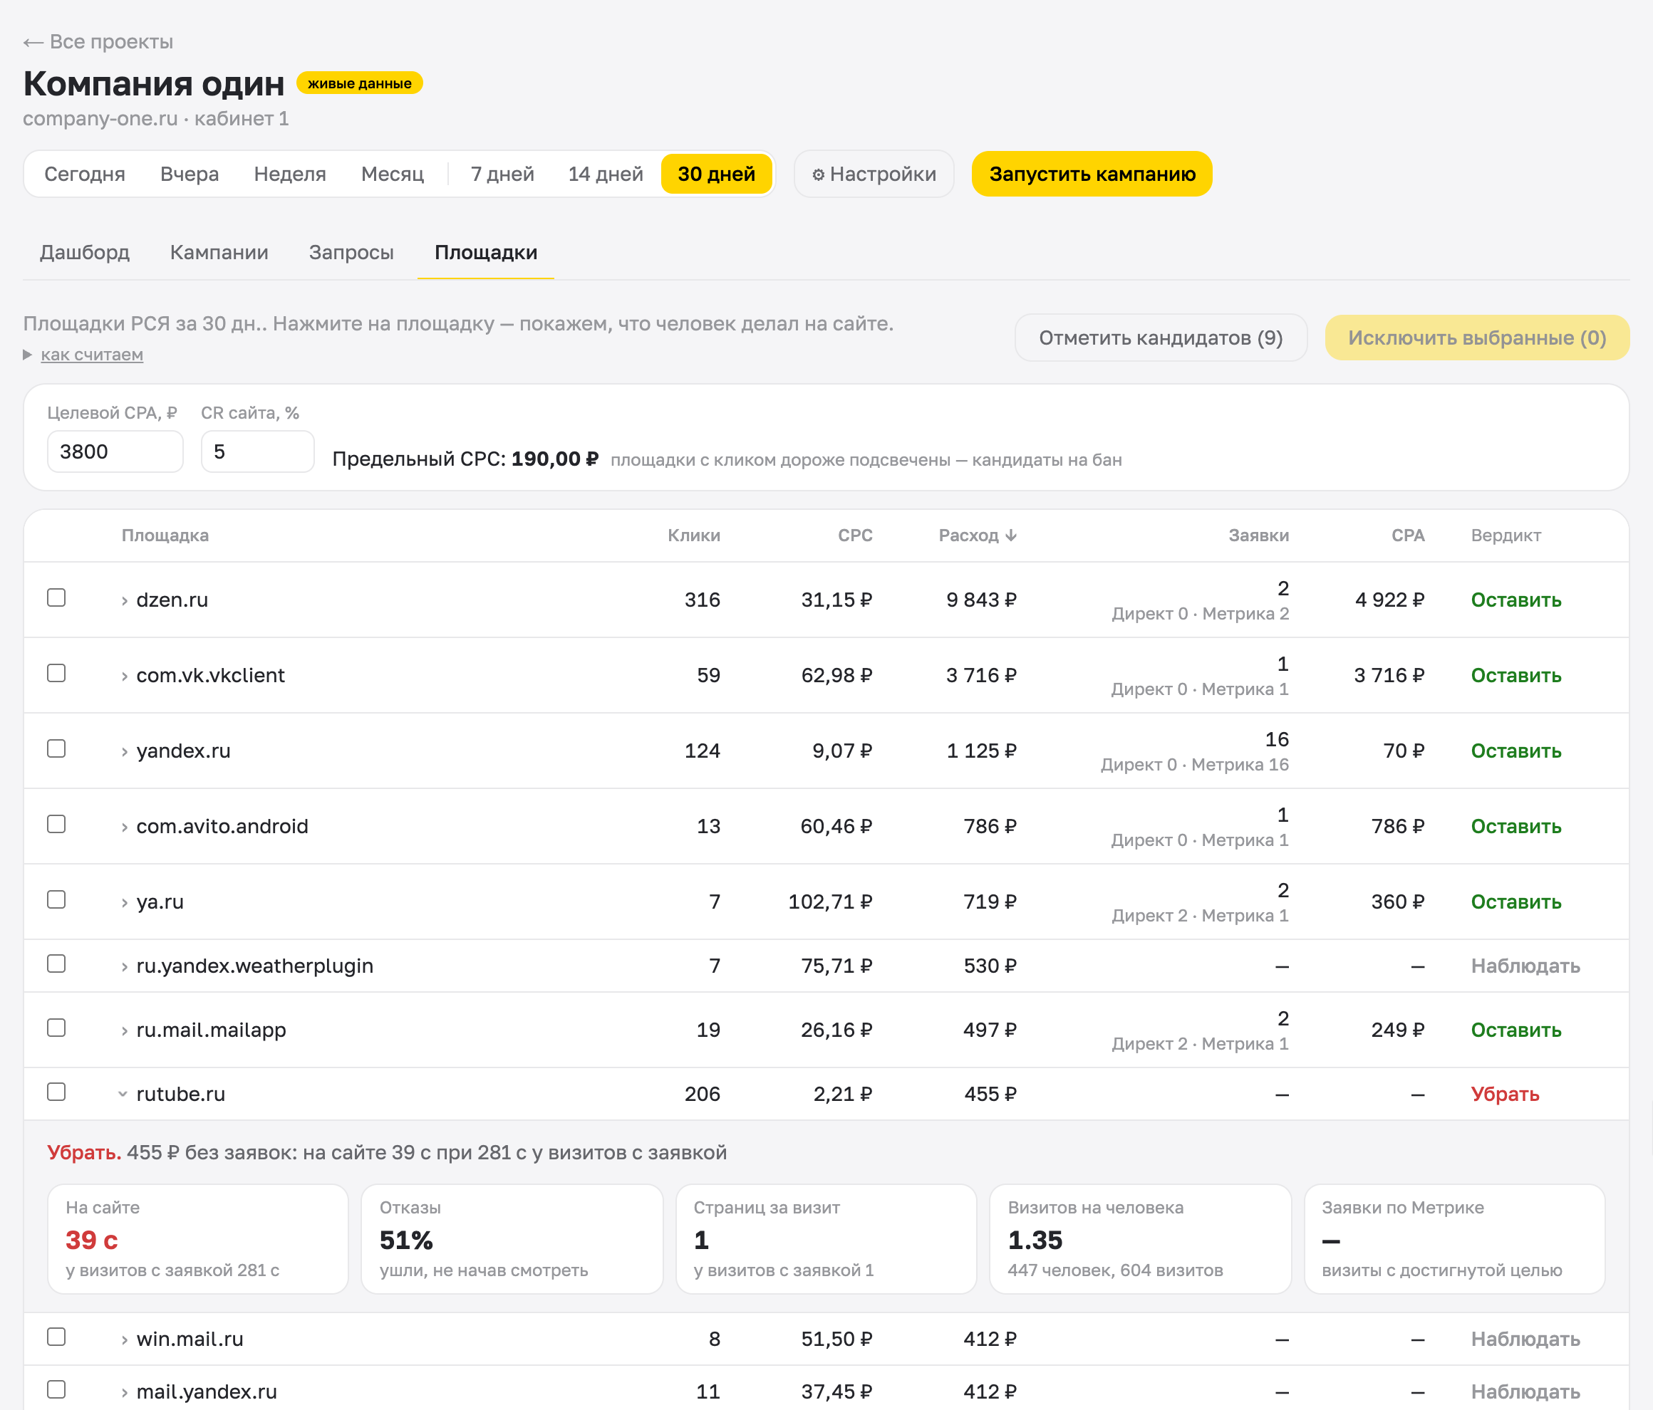Screen dimensions: 1653x1410
Task: Select the 7 дней period
Action: [502, 174]
